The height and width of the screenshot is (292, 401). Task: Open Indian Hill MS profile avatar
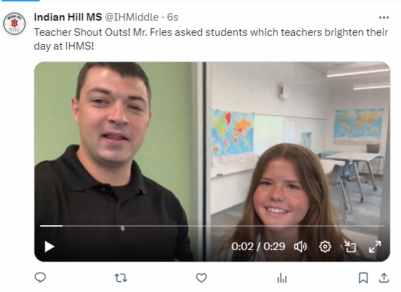14,24
